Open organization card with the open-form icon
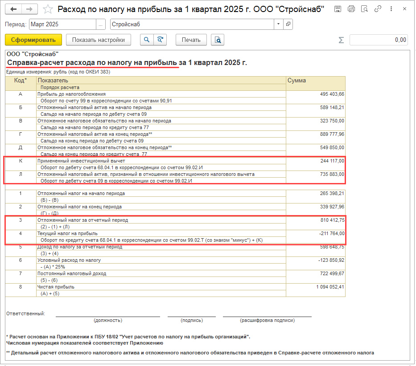Viewport: 416px width, 366px height. pyautogui.click(x=288, y=24)
